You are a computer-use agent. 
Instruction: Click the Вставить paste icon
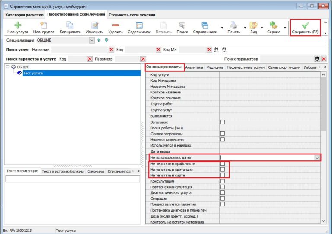163,25
